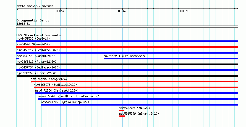246x127 pixels.
Task: Click the chr12:8804299..8807853 coordinate text
Action: click(35, 6)
